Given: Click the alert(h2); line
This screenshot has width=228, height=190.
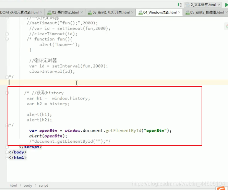Looking at the screenshot, I should pos(39,120).
